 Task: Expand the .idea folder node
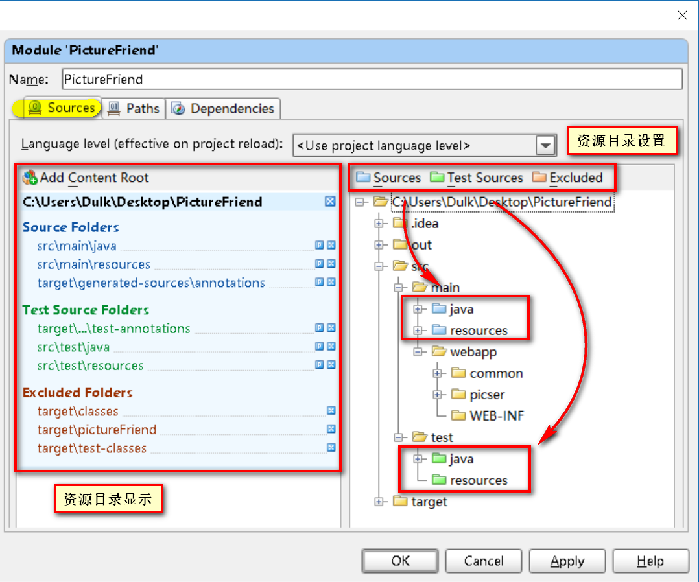[379, 223]
